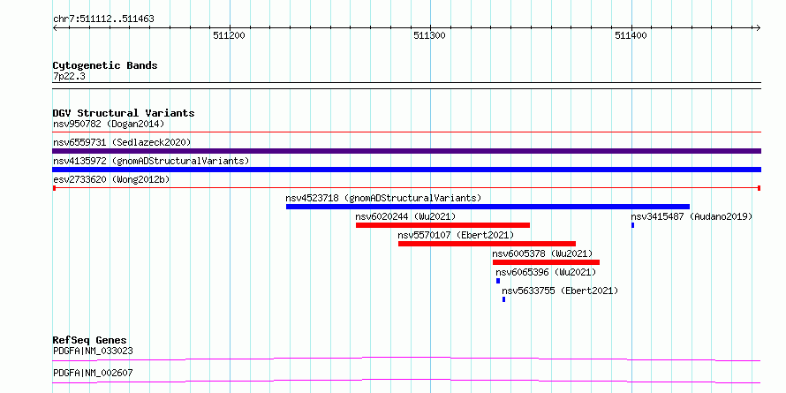This screenshot has width=786, height=393.
Task: Click ruler position 511200
Action: coord(229,35)
